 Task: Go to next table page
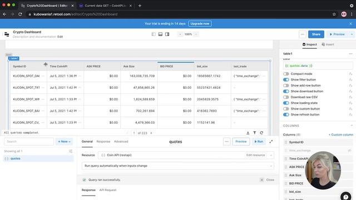[151, 133]
